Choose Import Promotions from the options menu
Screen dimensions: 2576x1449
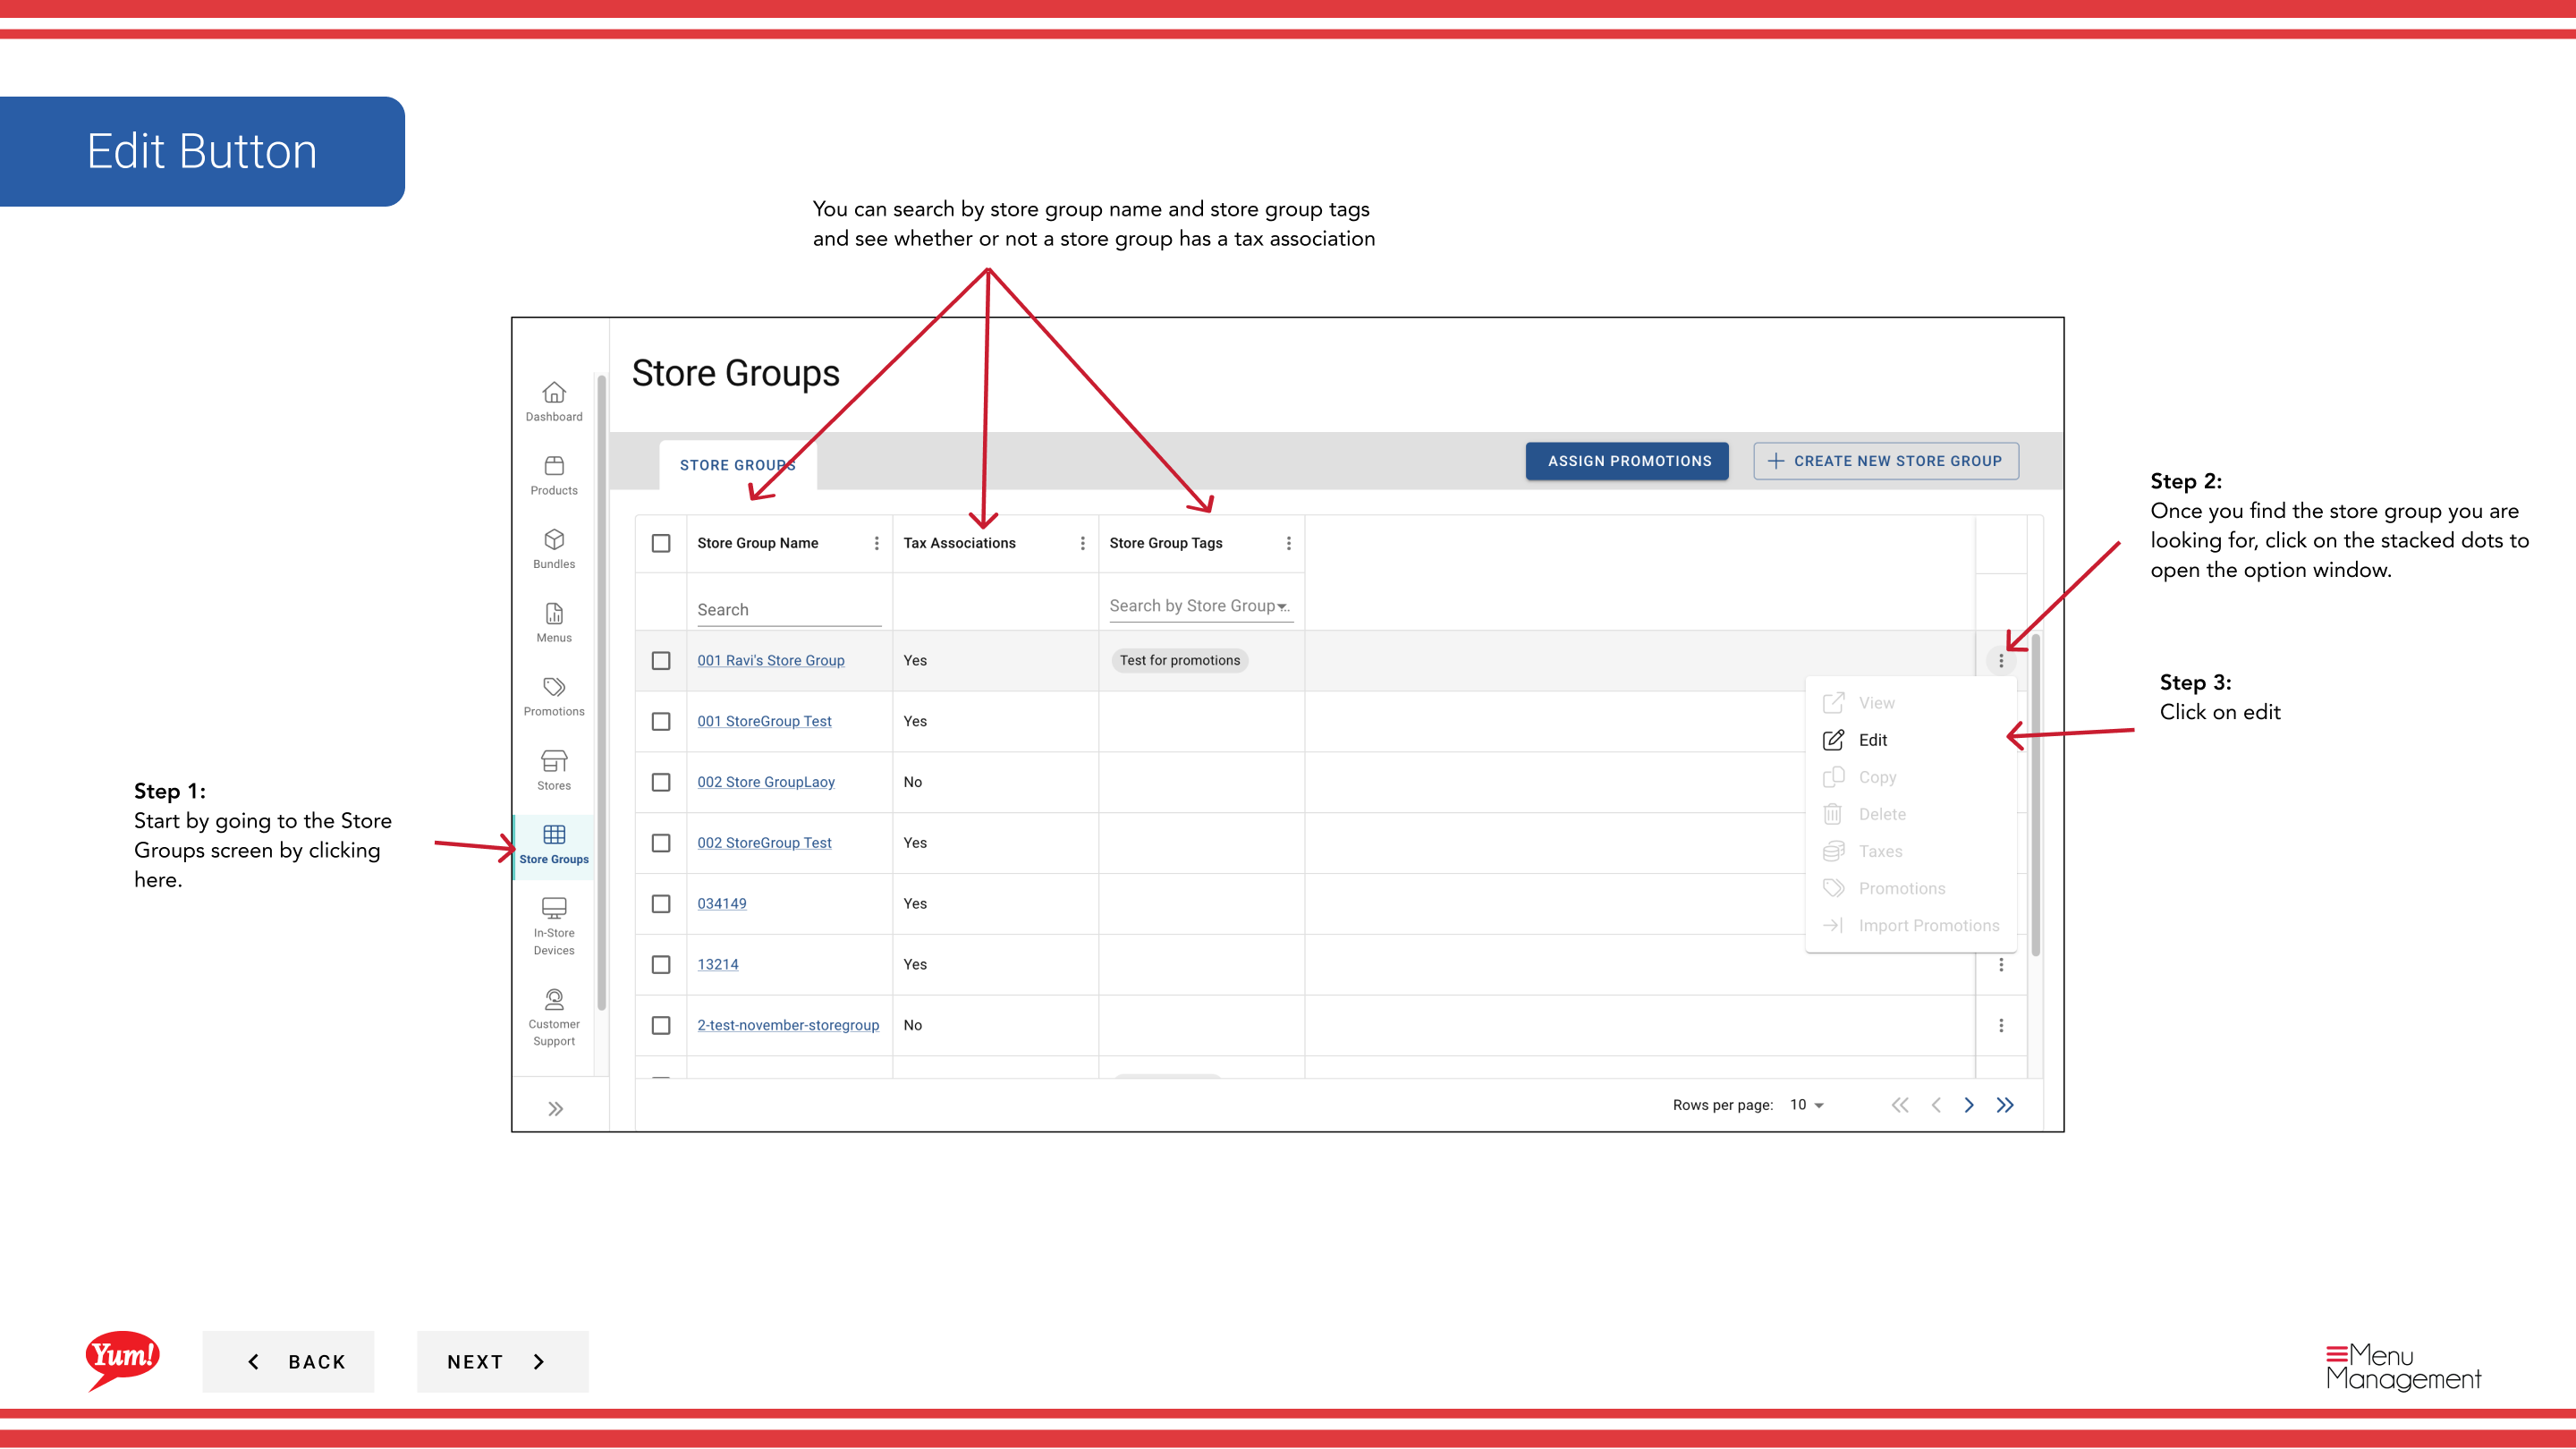1910,925
